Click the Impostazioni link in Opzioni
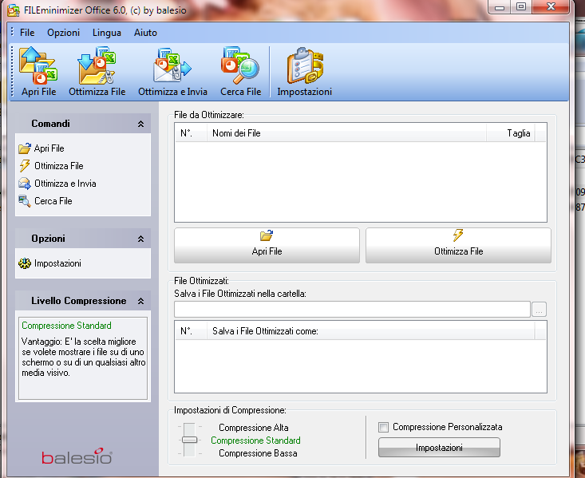585x478 pixels. (57, 263)
